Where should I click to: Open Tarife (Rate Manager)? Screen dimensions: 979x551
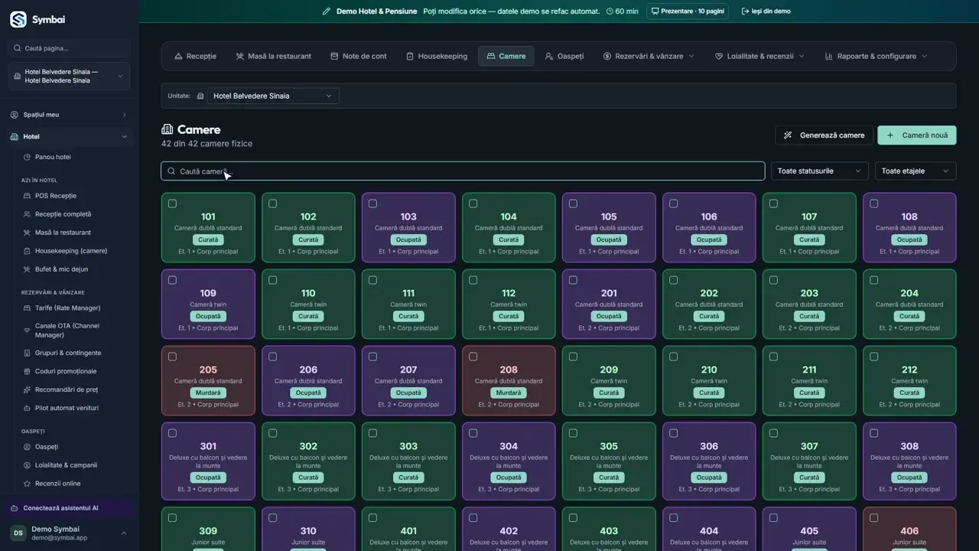coord(67,308)
